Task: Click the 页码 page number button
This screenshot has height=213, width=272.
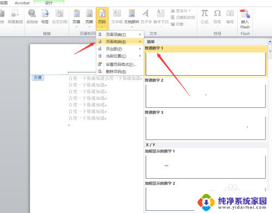Action: click(x=102, y=18)
